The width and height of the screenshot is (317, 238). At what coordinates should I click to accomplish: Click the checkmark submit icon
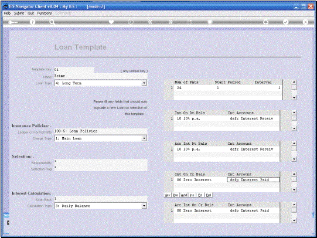pyautogui.click(x=286, y=22)
